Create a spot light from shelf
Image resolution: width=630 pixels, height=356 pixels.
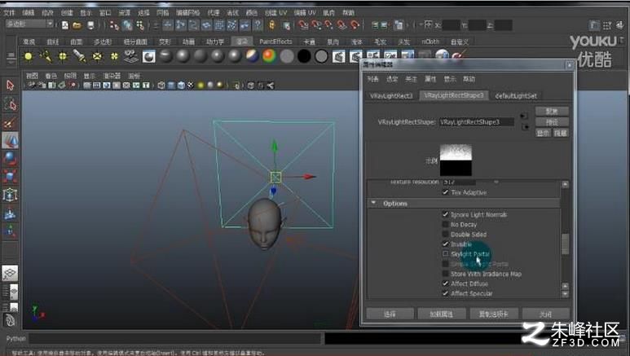(80, 57)
